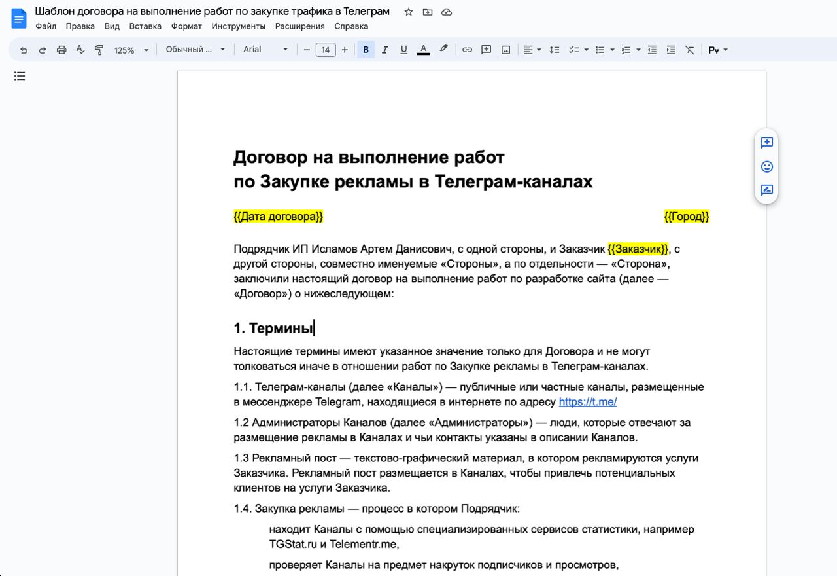View cloud save status icon
Screen dimensions: 837x576
coord(447,12)
